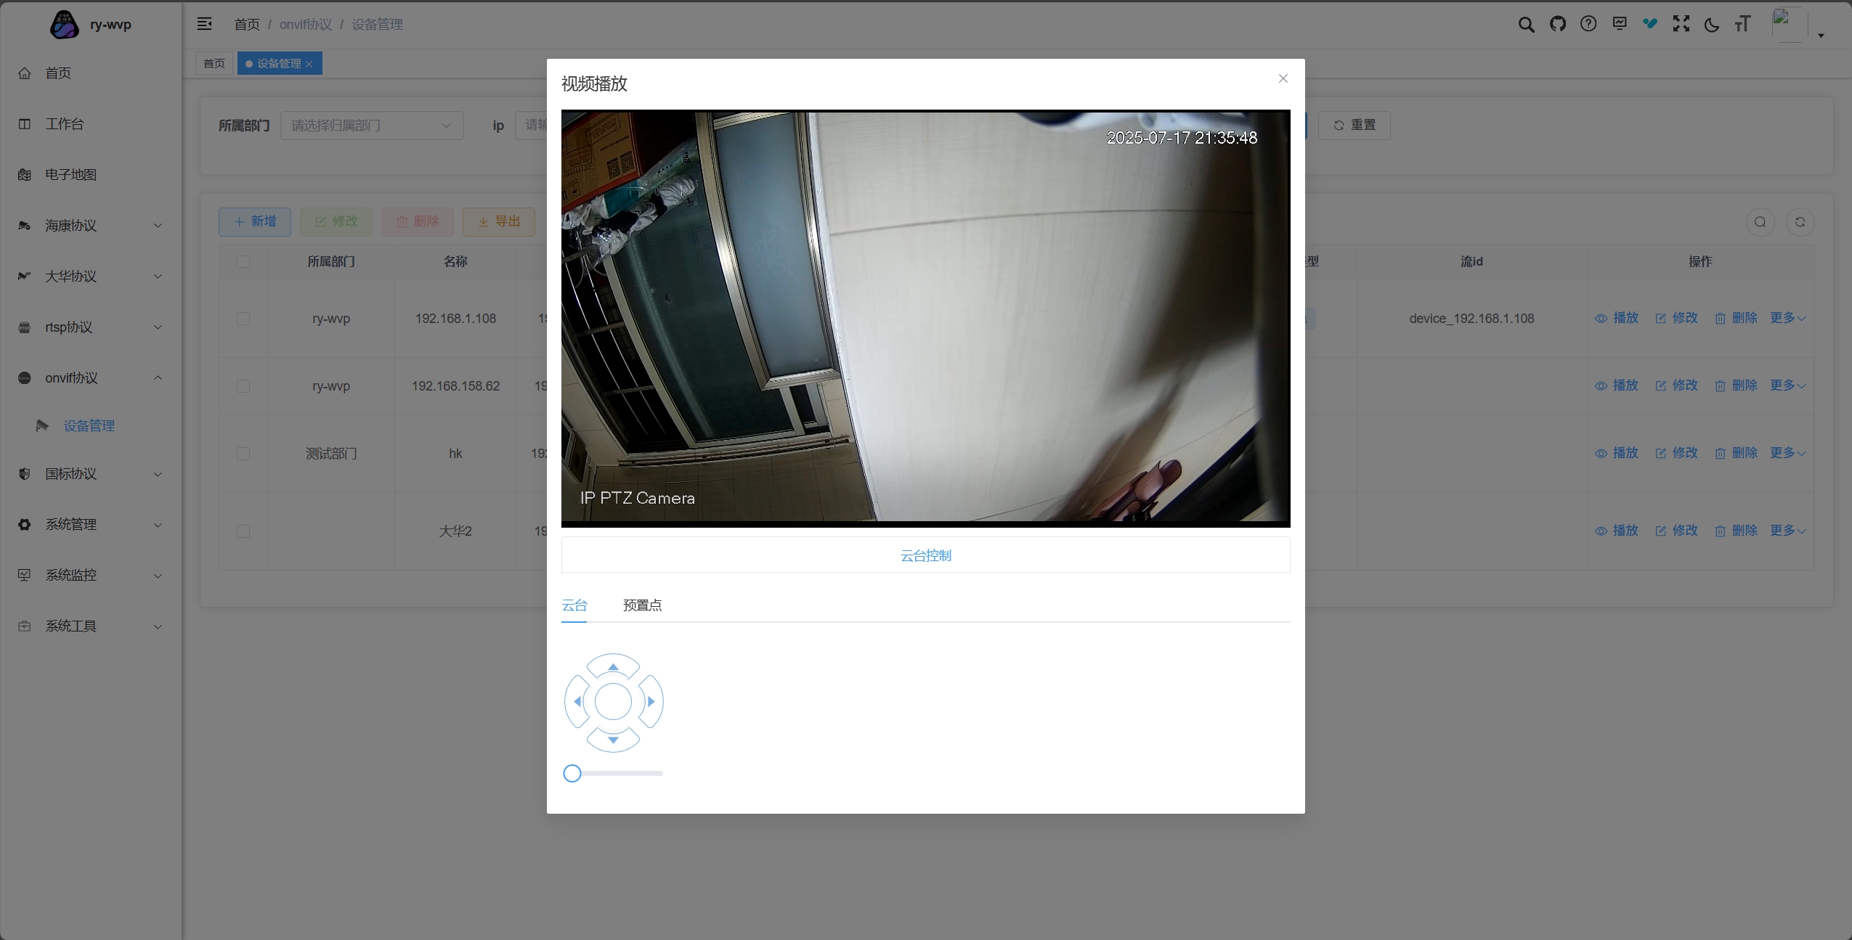Image resolution: width=1852 pixels, height=940 pixels.
Task: Click the fullscreen icon in the top bar
Action: [1681, 24]
